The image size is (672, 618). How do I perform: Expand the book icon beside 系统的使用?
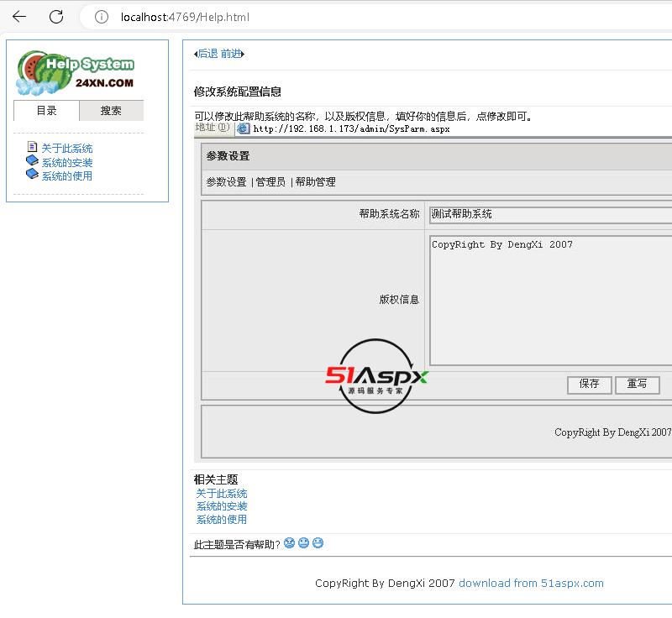[32, 174]
